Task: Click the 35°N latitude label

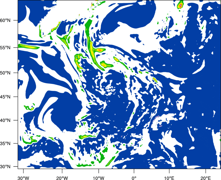Action: [x=5, y=143]
